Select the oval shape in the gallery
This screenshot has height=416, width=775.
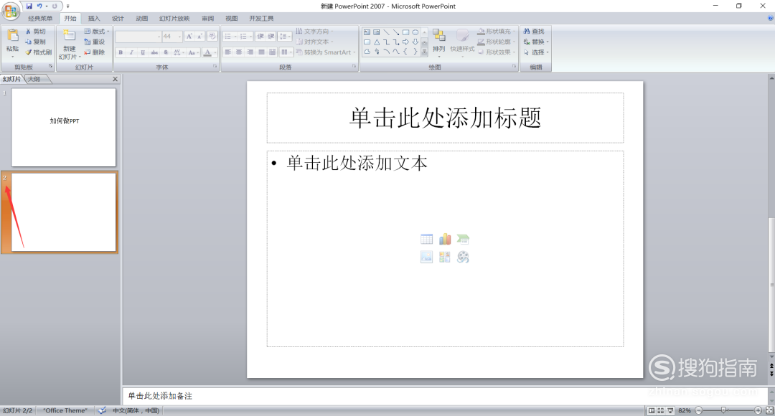tap(415, 32)
